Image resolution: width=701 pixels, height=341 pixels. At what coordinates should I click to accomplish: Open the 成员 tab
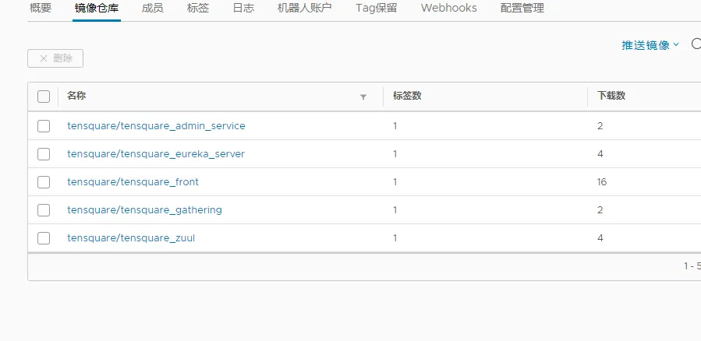click(152, 9)
